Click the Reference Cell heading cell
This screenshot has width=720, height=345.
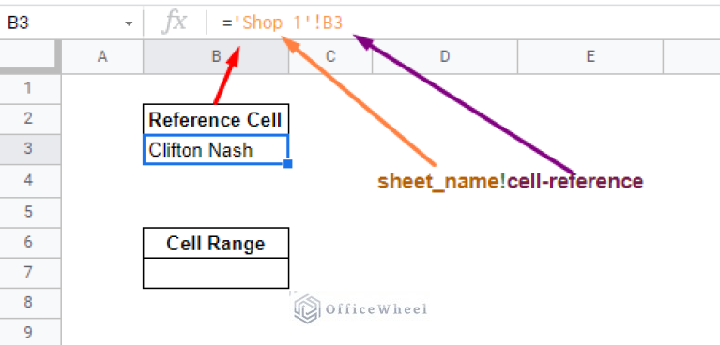[x=216, y=119]
